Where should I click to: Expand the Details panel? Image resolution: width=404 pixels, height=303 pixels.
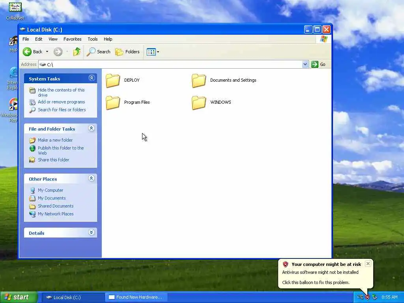tap(92, 232)
